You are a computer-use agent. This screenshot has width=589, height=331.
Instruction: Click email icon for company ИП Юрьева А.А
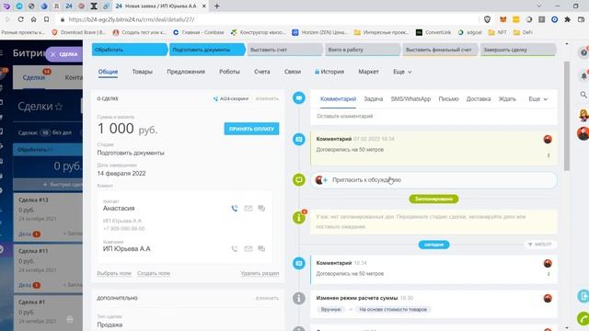coord(248,248)
